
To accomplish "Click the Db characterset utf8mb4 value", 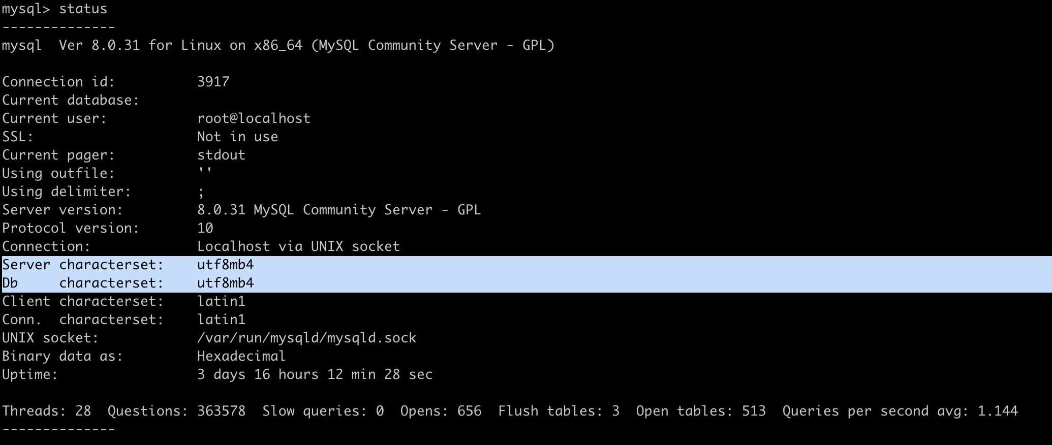I will 225,283.
